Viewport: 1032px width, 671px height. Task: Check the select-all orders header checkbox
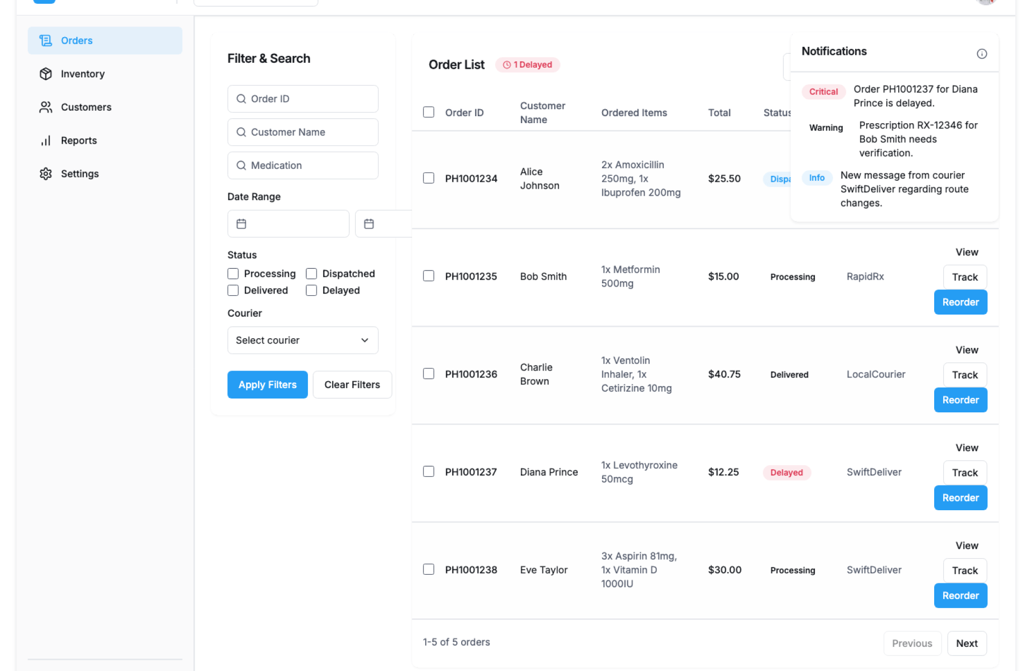[x=428, y=112]
